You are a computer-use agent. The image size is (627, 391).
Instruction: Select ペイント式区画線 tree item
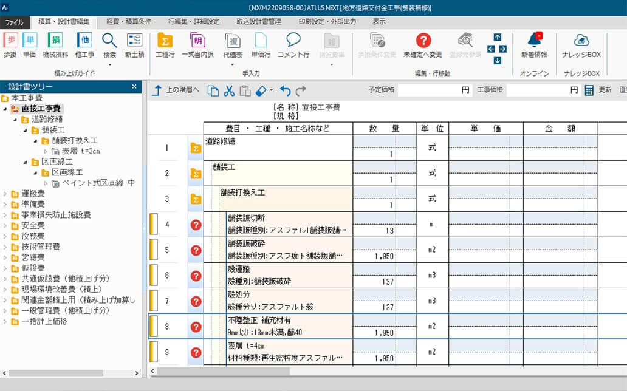tap(98, 183)
